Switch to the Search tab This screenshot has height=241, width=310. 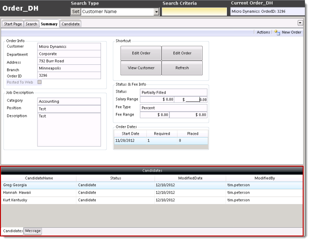[x=31, y=24]
